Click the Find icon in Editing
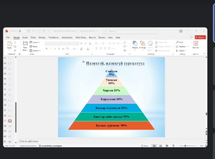 pos(179,42)
